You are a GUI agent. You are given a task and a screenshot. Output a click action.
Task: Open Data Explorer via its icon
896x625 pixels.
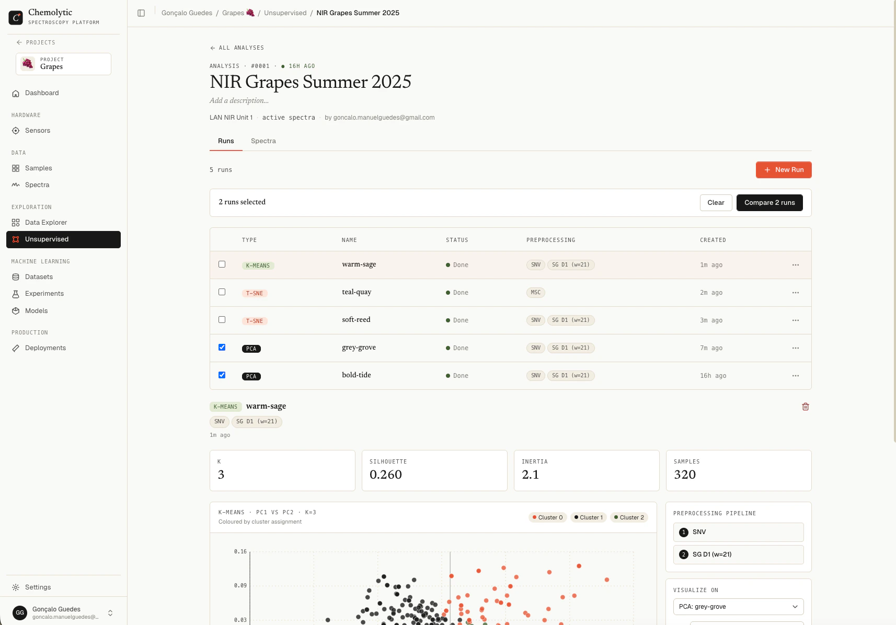tap(16, 223)
